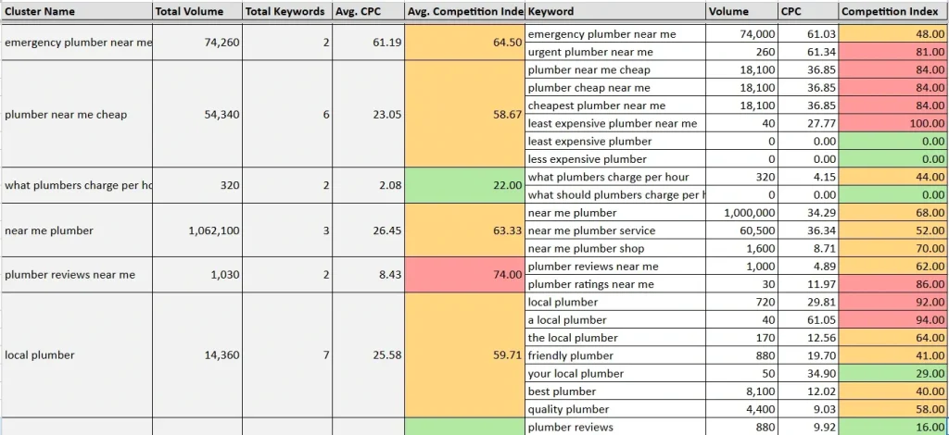Select the 1,000,000 volume cell

pyautogui.click(x=741, y=213)
